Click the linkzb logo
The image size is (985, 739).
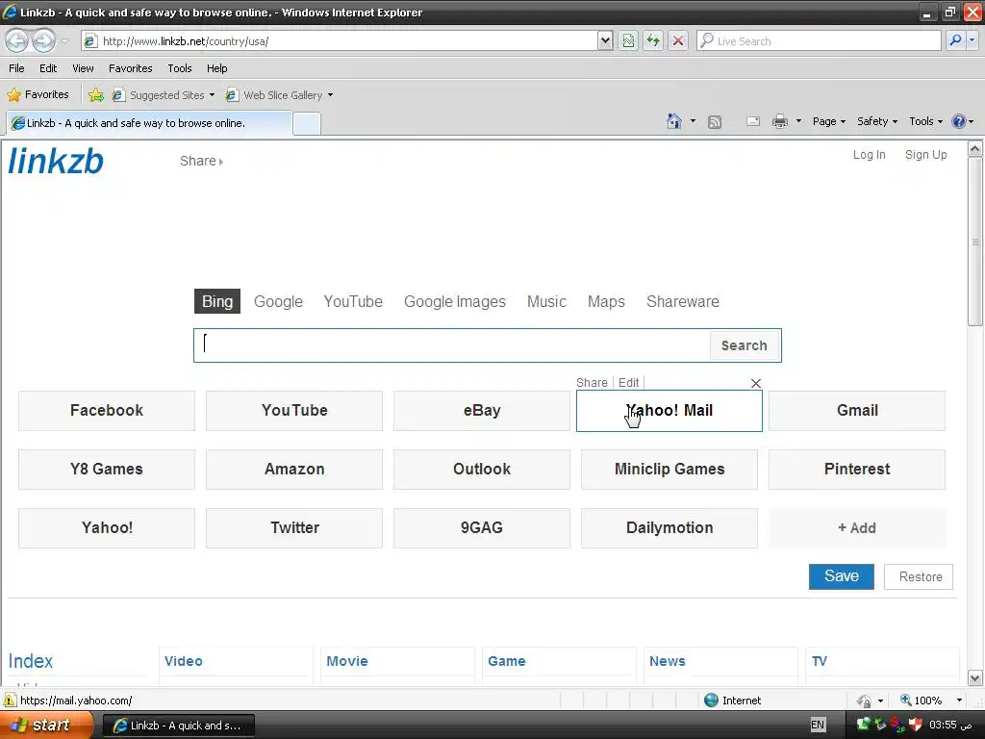click(55, 161)
